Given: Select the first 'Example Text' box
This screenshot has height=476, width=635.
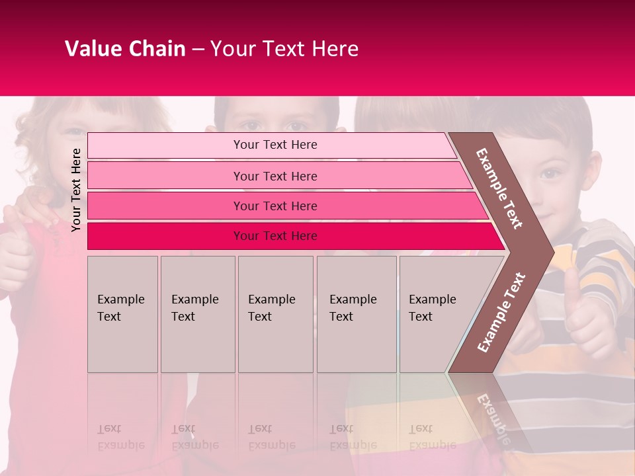Looking at the screenshot, I should click(x=123, y=314).
